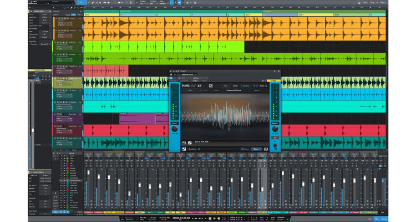Open the Tune Mode dropdown
416x222 pixels.
[45, 37]
